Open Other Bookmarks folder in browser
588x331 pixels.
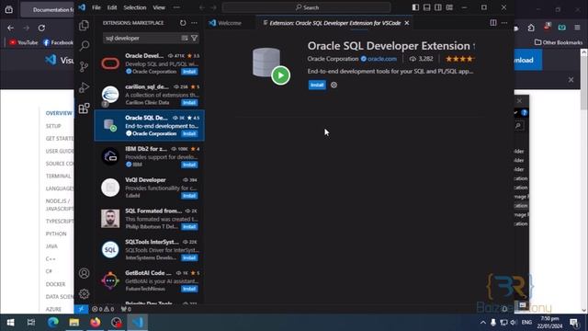(559, 42)
